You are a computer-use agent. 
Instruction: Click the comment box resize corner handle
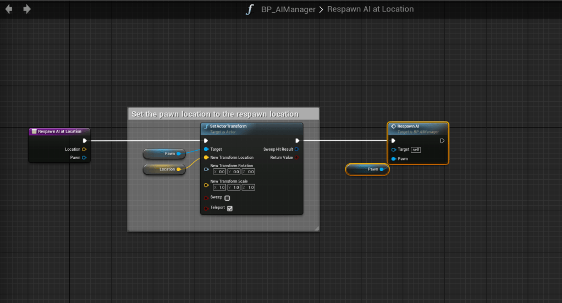[x=316, y=228]
